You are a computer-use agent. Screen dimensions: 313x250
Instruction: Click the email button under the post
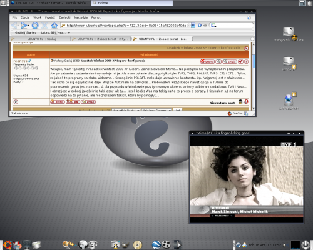88,102
